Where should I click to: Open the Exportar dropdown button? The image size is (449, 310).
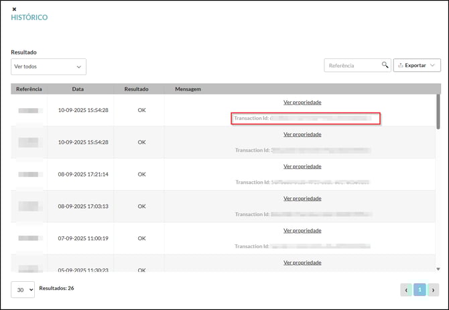pos(416,65)
